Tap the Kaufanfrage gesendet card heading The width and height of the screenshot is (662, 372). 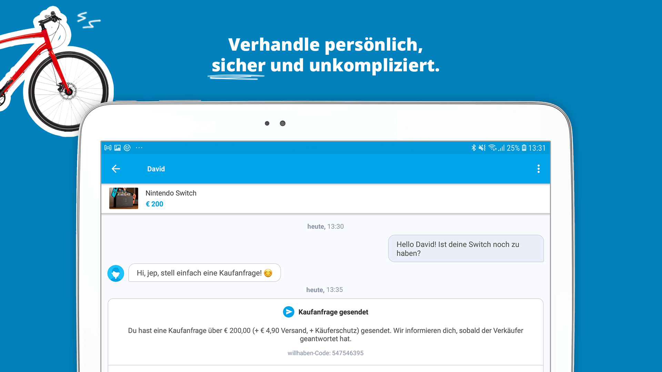coord(333,312)
